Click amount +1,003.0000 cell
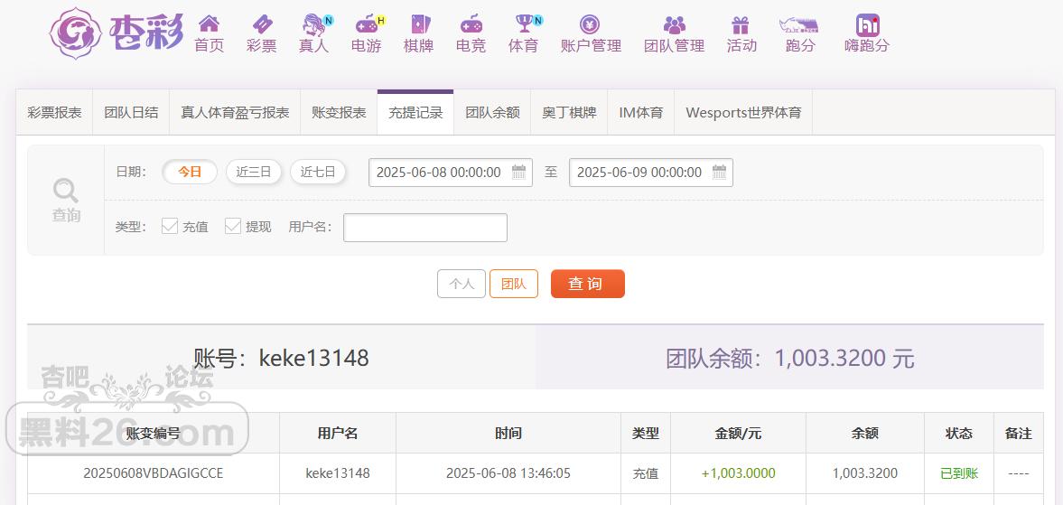Screen dimensions: 1063x505 738,473
